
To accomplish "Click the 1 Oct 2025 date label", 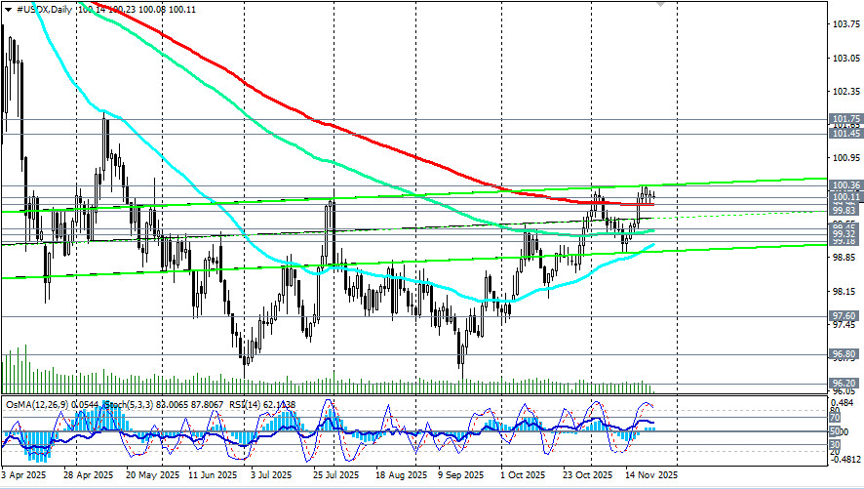I will tap(523, 474).
